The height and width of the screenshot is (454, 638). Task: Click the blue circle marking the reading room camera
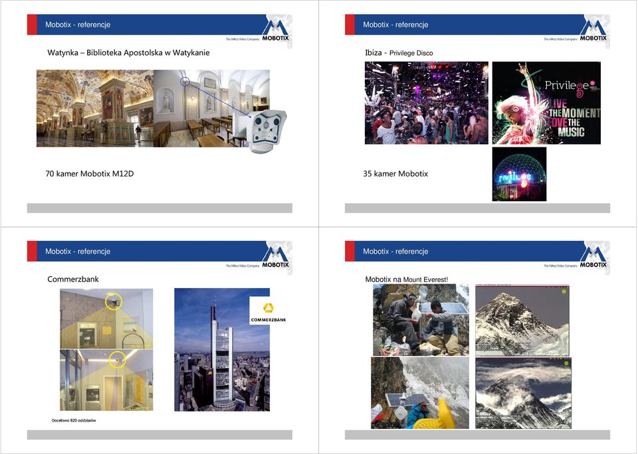185,82
